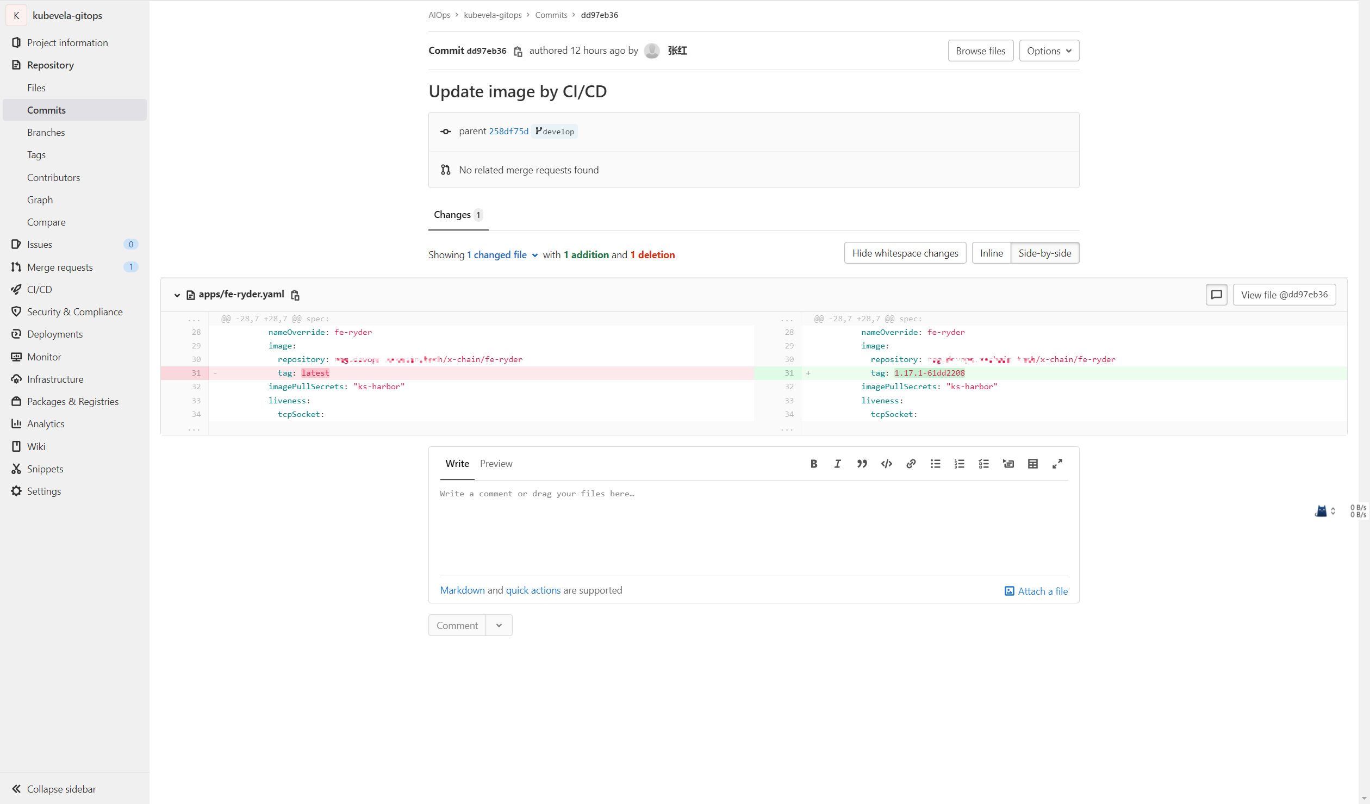Hide whitespace changes in the diff
The height and width of the screenshot is (804, 1370).
point(905,252)
